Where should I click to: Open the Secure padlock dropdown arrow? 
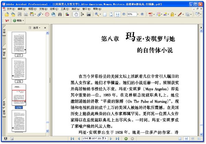coord(175,14)
